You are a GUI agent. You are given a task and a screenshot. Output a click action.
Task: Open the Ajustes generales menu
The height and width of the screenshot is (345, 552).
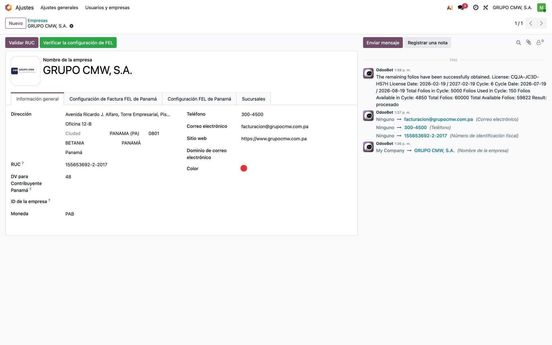click(x=59, y=7)
